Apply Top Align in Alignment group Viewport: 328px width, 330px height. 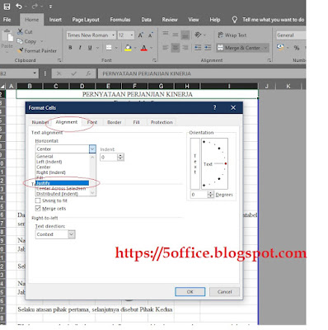pos(166,34)
